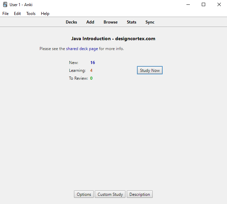Click the 'Learning:' label
The height and width of the screenshot is (204, 227).
tap(77, 70)
